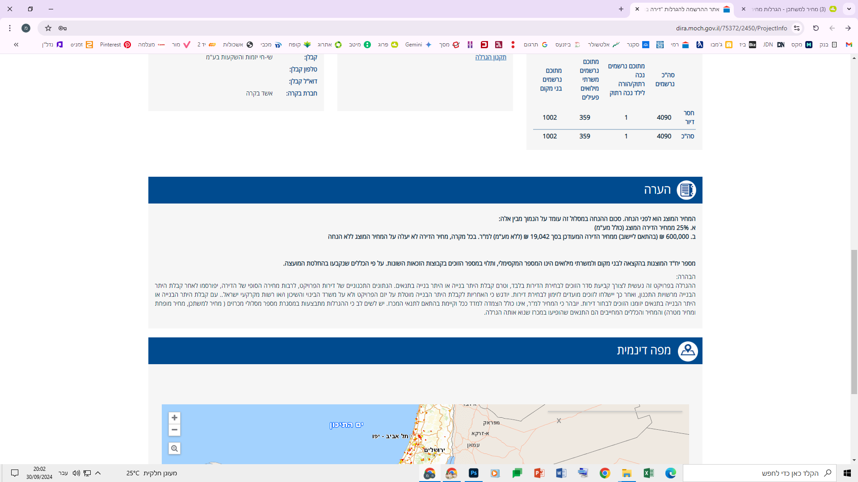Show hidden tray icons chevron
Viewport: 858px width, 482px height.
click(98, 473)
